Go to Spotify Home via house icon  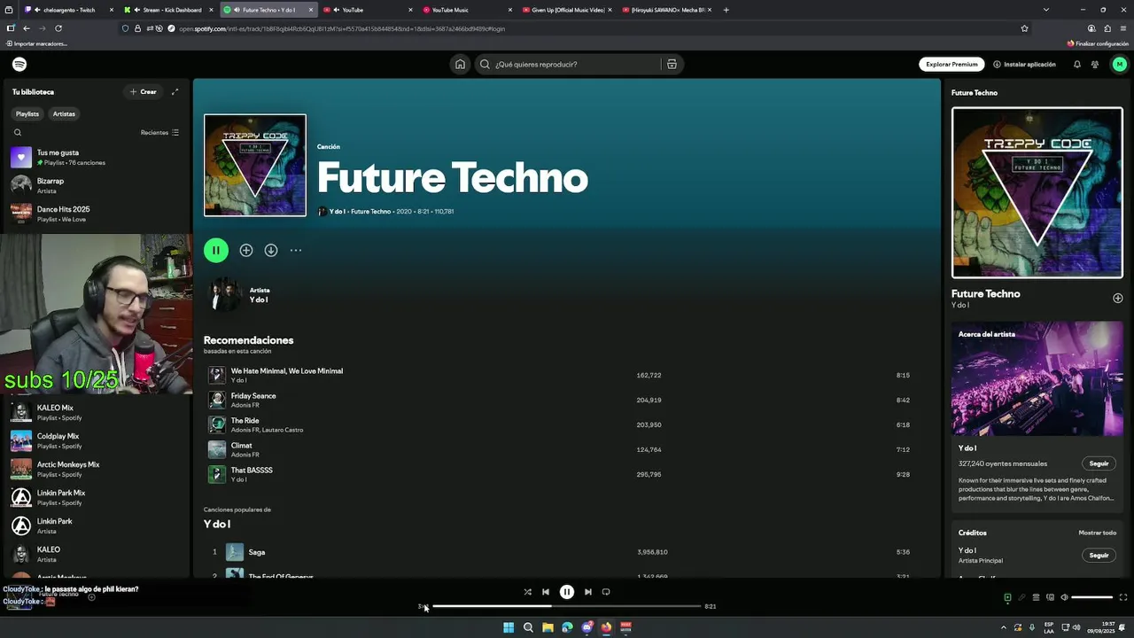pos(460,64)
